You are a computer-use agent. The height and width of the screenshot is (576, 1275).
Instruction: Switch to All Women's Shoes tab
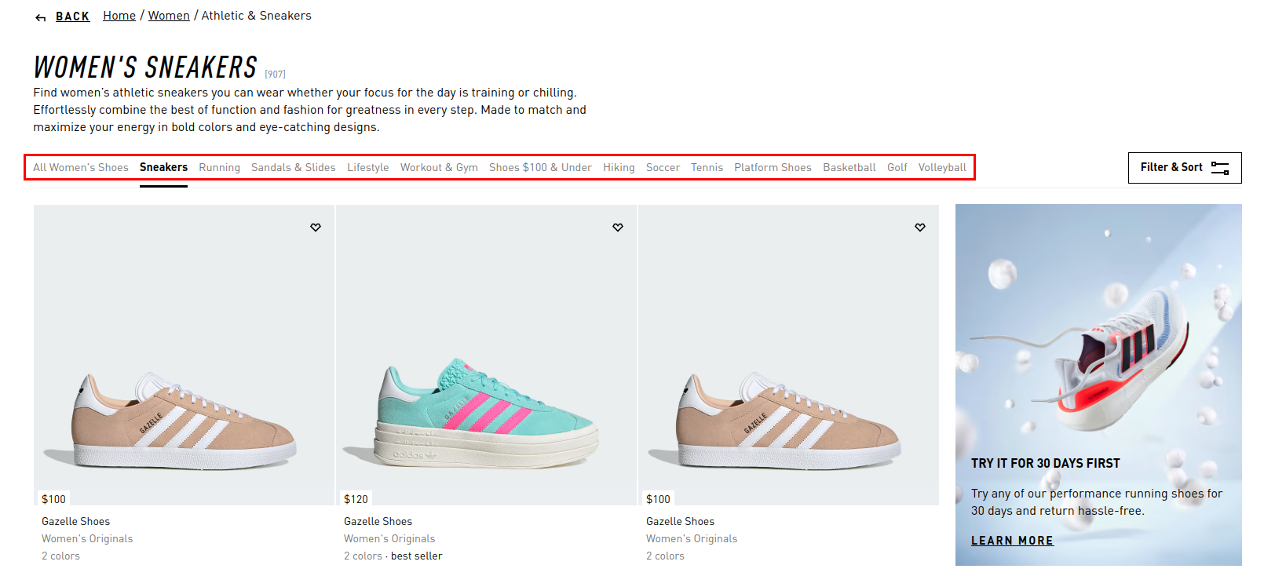click(x=81, y=167)
